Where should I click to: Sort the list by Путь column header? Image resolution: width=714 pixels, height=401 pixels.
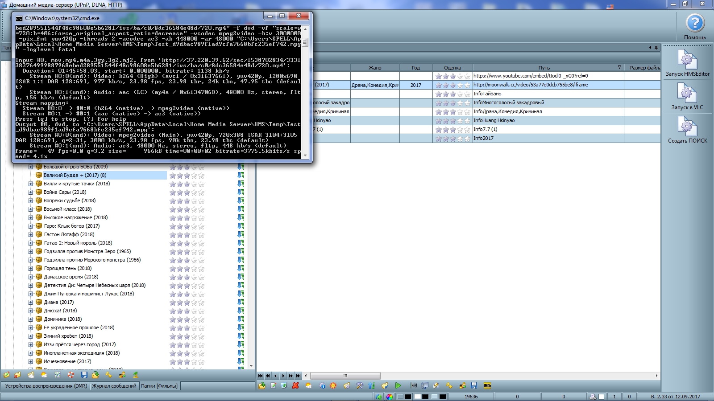pyautogui.click(x=544, y=68)
